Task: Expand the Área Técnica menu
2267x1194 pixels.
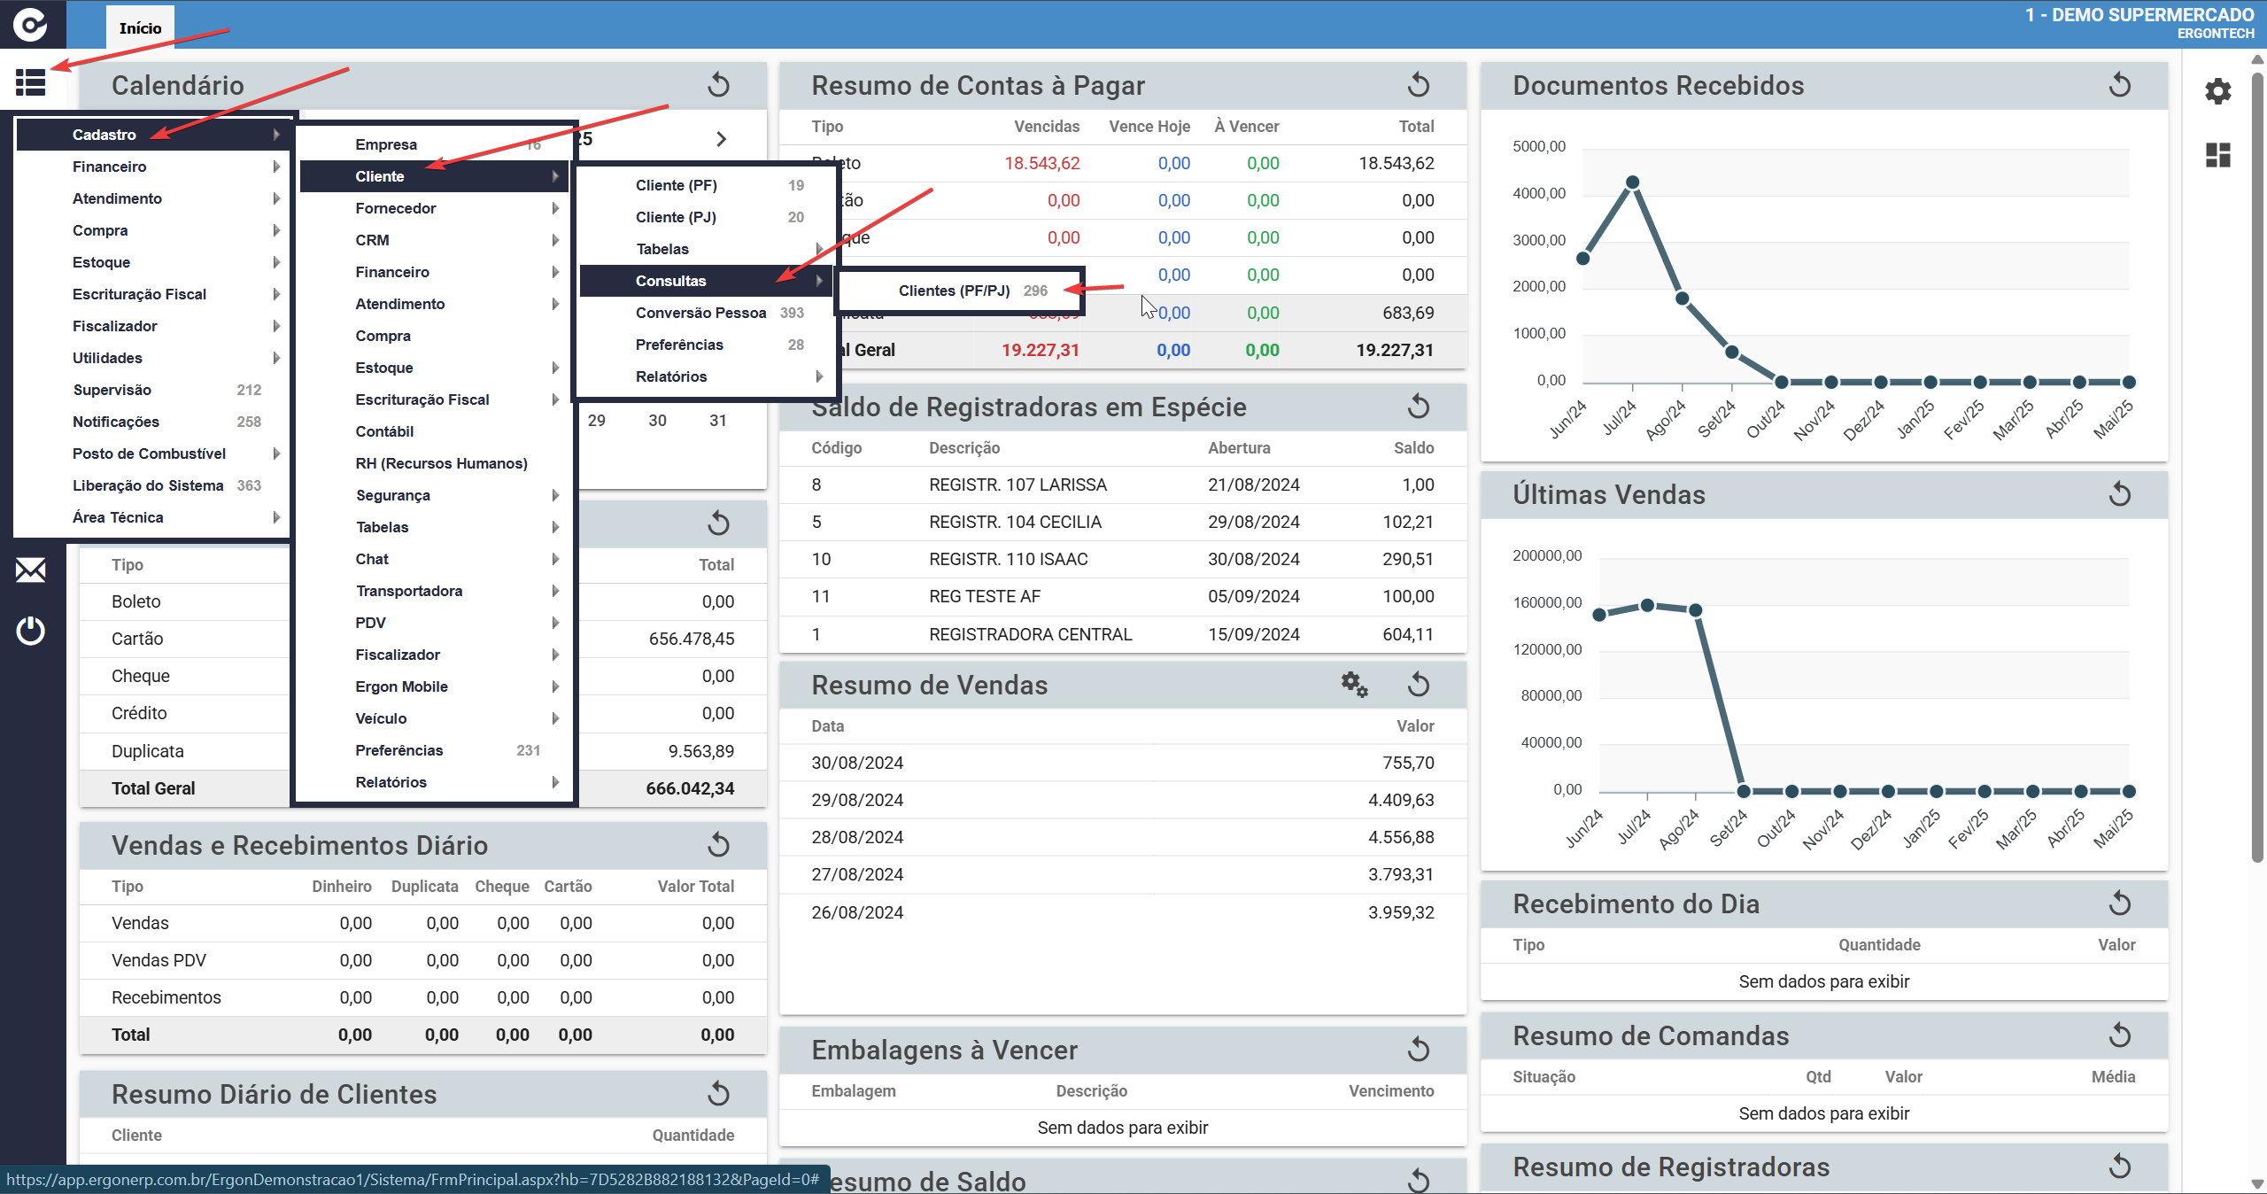Action: 153,517
